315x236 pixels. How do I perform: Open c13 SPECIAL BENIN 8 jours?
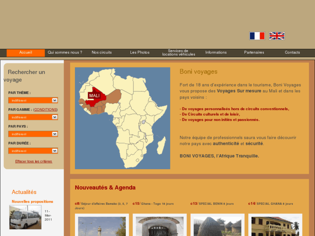(212, 204)
